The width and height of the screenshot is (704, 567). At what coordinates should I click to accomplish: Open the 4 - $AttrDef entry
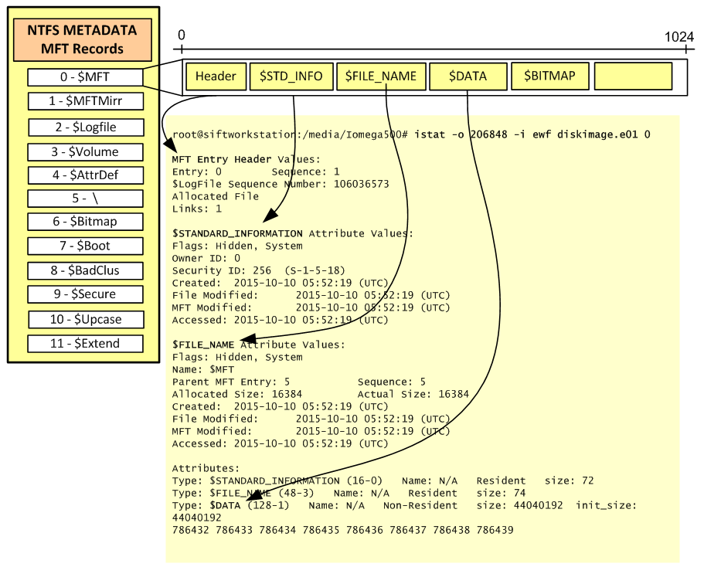click(85, 175)
